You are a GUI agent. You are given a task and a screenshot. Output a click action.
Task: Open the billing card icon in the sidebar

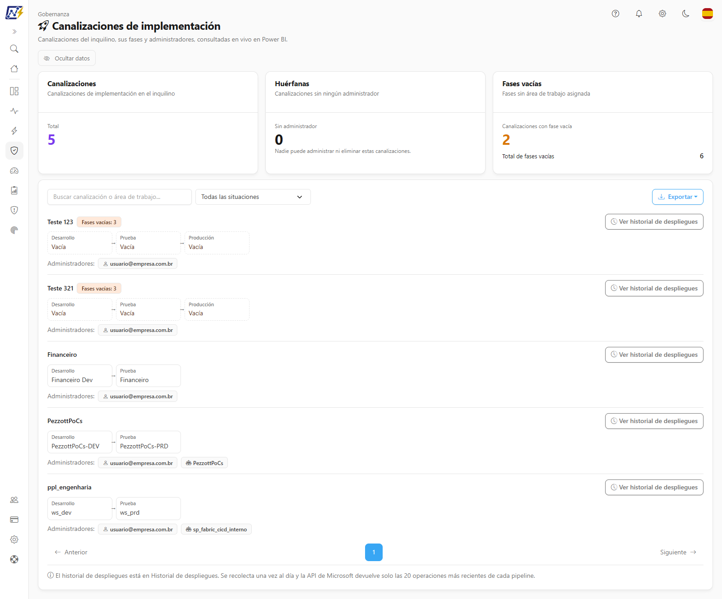click(x=14, y=520)
